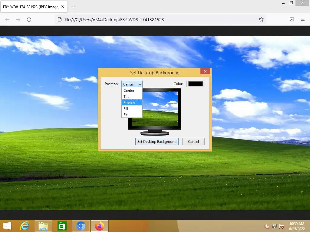
Task: Open Action Center flag icon
Action: tap(282, 226)
